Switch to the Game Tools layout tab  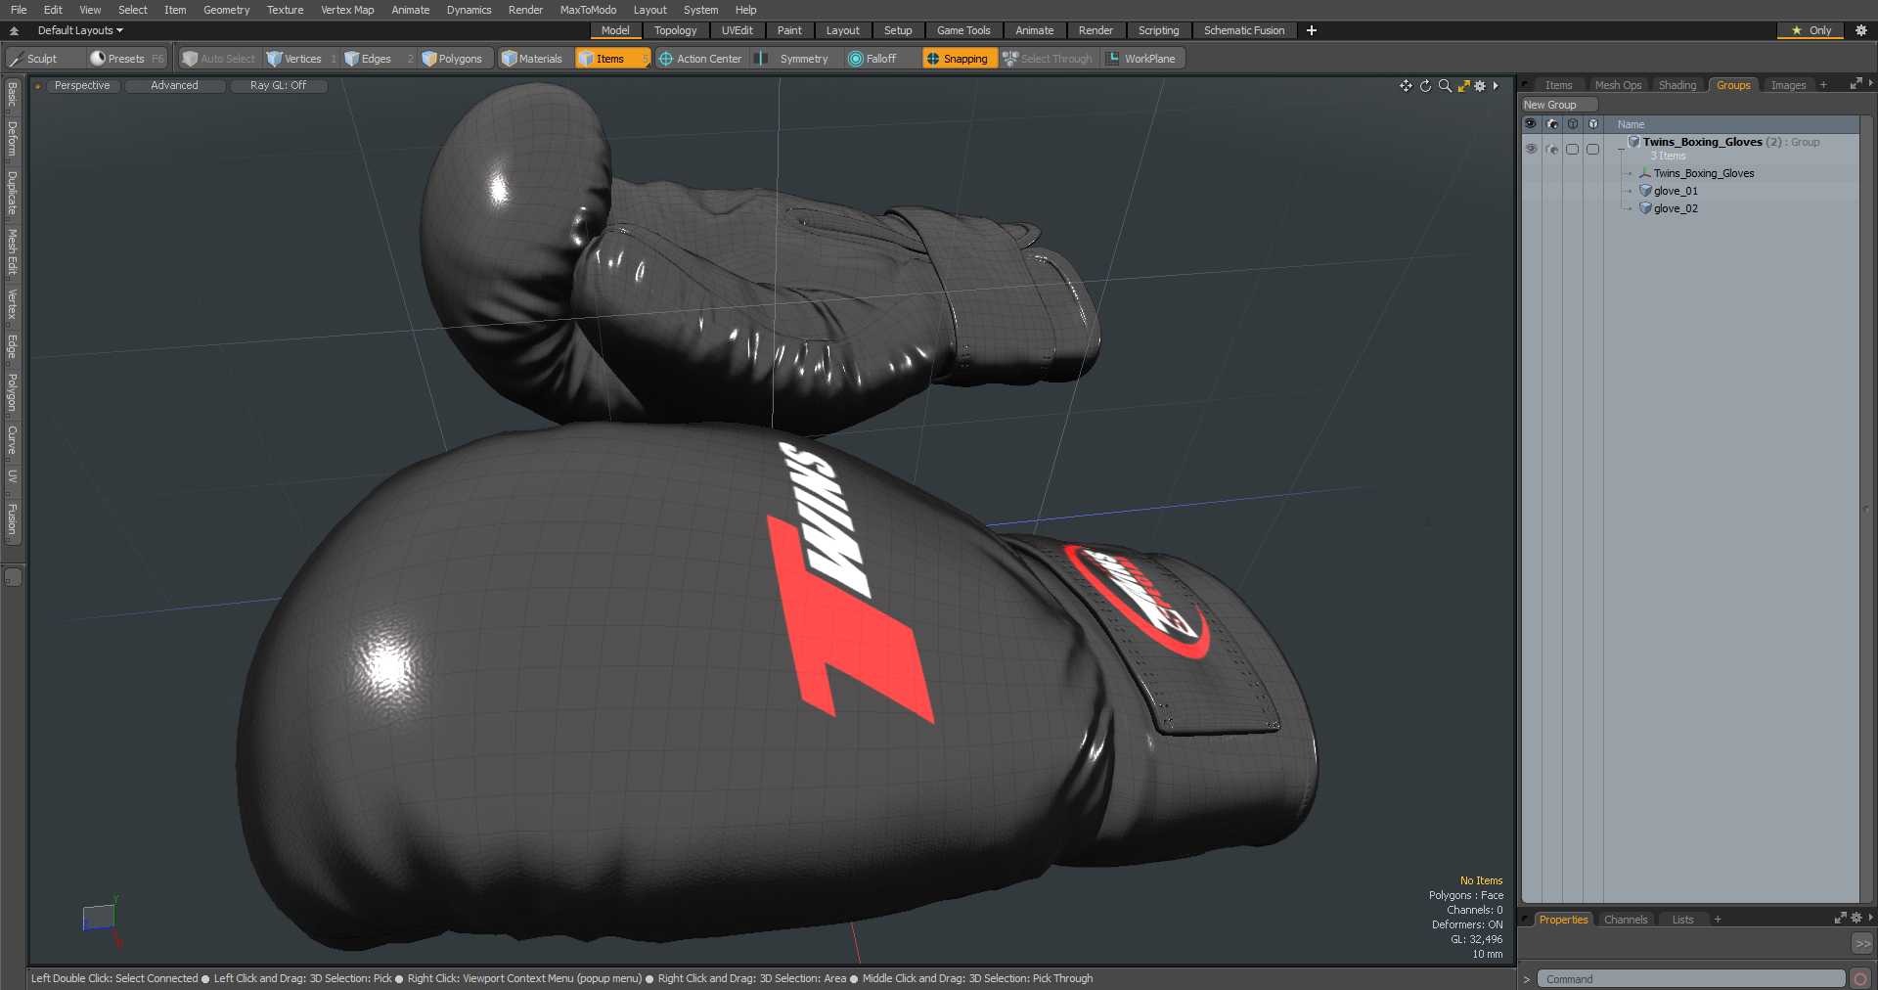(963, 30)
